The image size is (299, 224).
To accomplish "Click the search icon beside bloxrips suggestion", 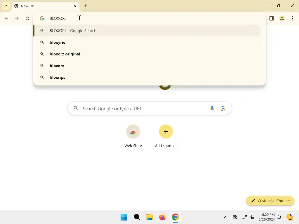I will (42, 77).
